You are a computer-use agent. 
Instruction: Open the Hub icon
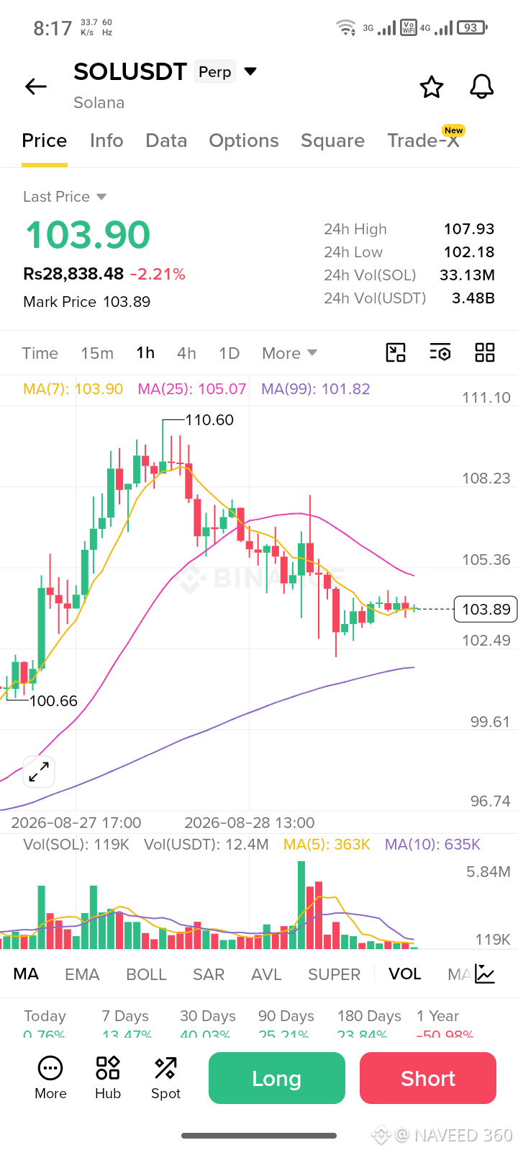click(108, 1078)
